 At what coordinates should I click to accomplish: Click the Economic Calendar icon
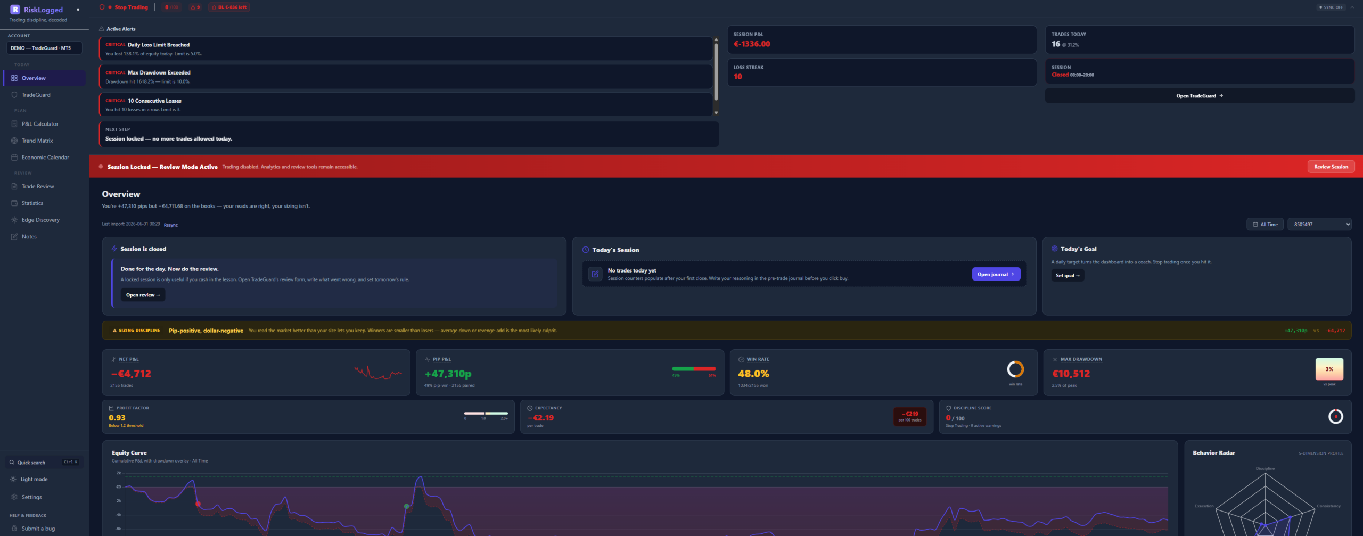14,158
